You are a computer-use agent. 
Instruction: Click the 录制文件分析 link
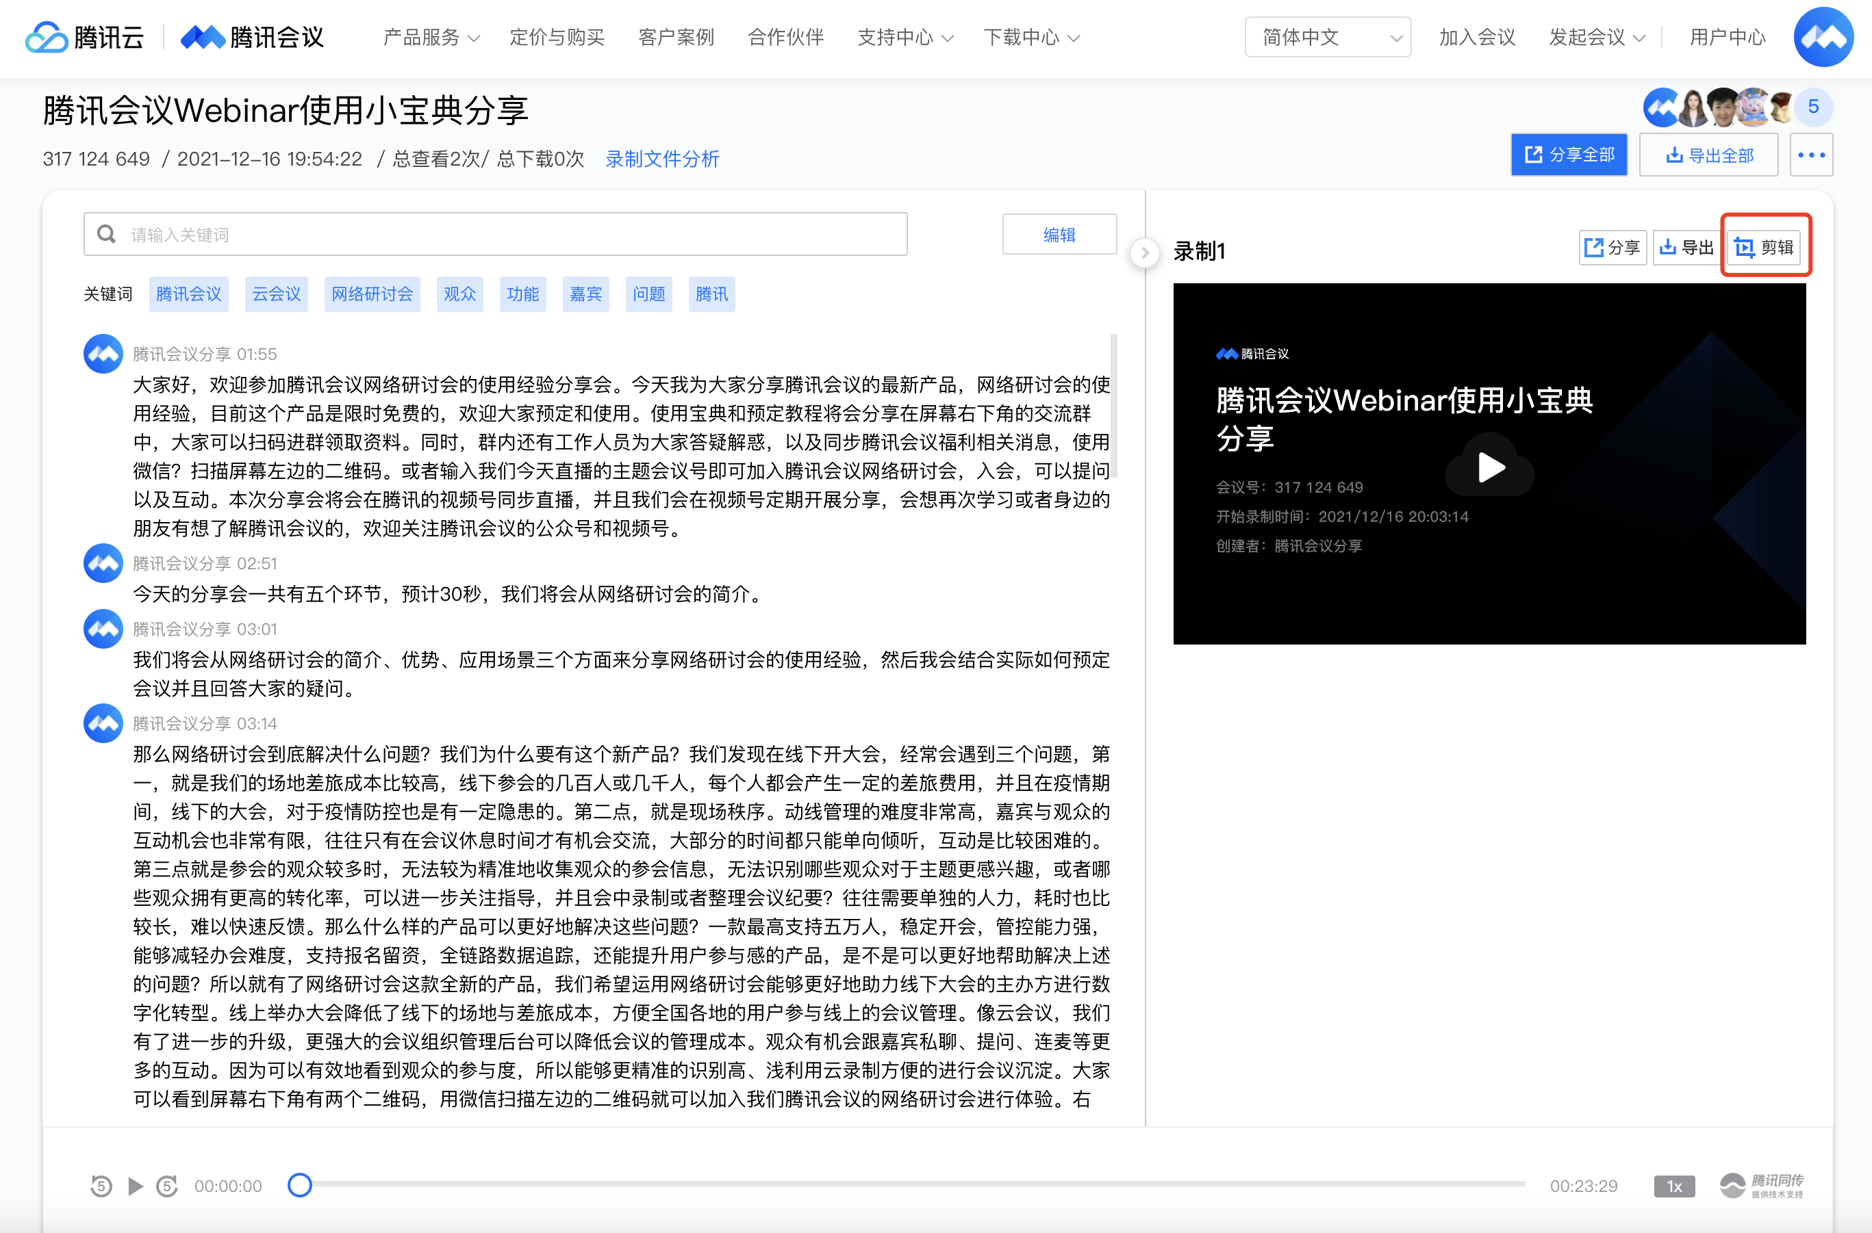tap(661, 159)
